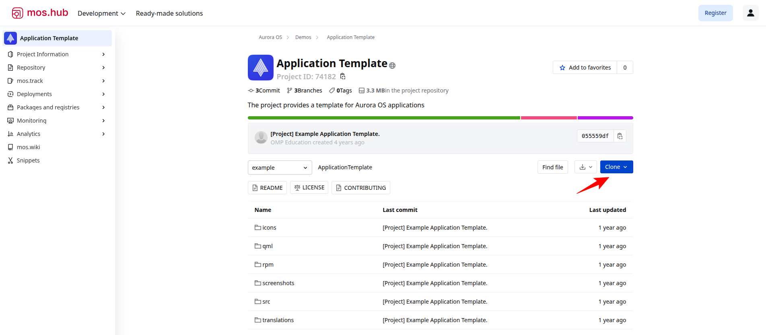This screenshot has width=766, height=335.
Task: Copy the project ID with clipboard icon
Action: click(343, 76)
